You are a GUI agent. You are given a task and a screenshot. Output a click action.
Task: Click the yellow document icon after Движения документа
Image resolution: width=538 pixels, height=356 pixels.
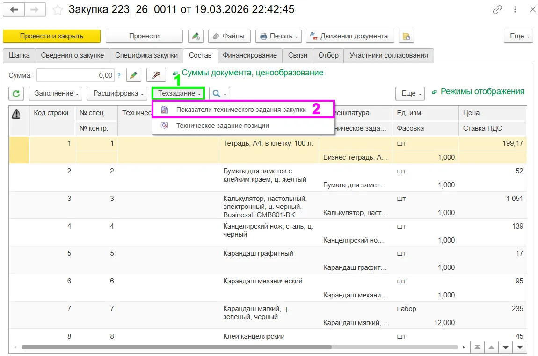click(406, 36)
